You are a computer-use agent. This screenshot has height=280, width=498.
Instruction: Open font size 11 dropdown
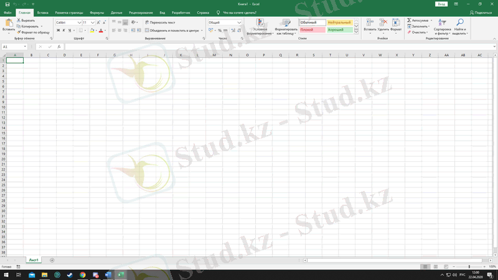coord(92,22)
